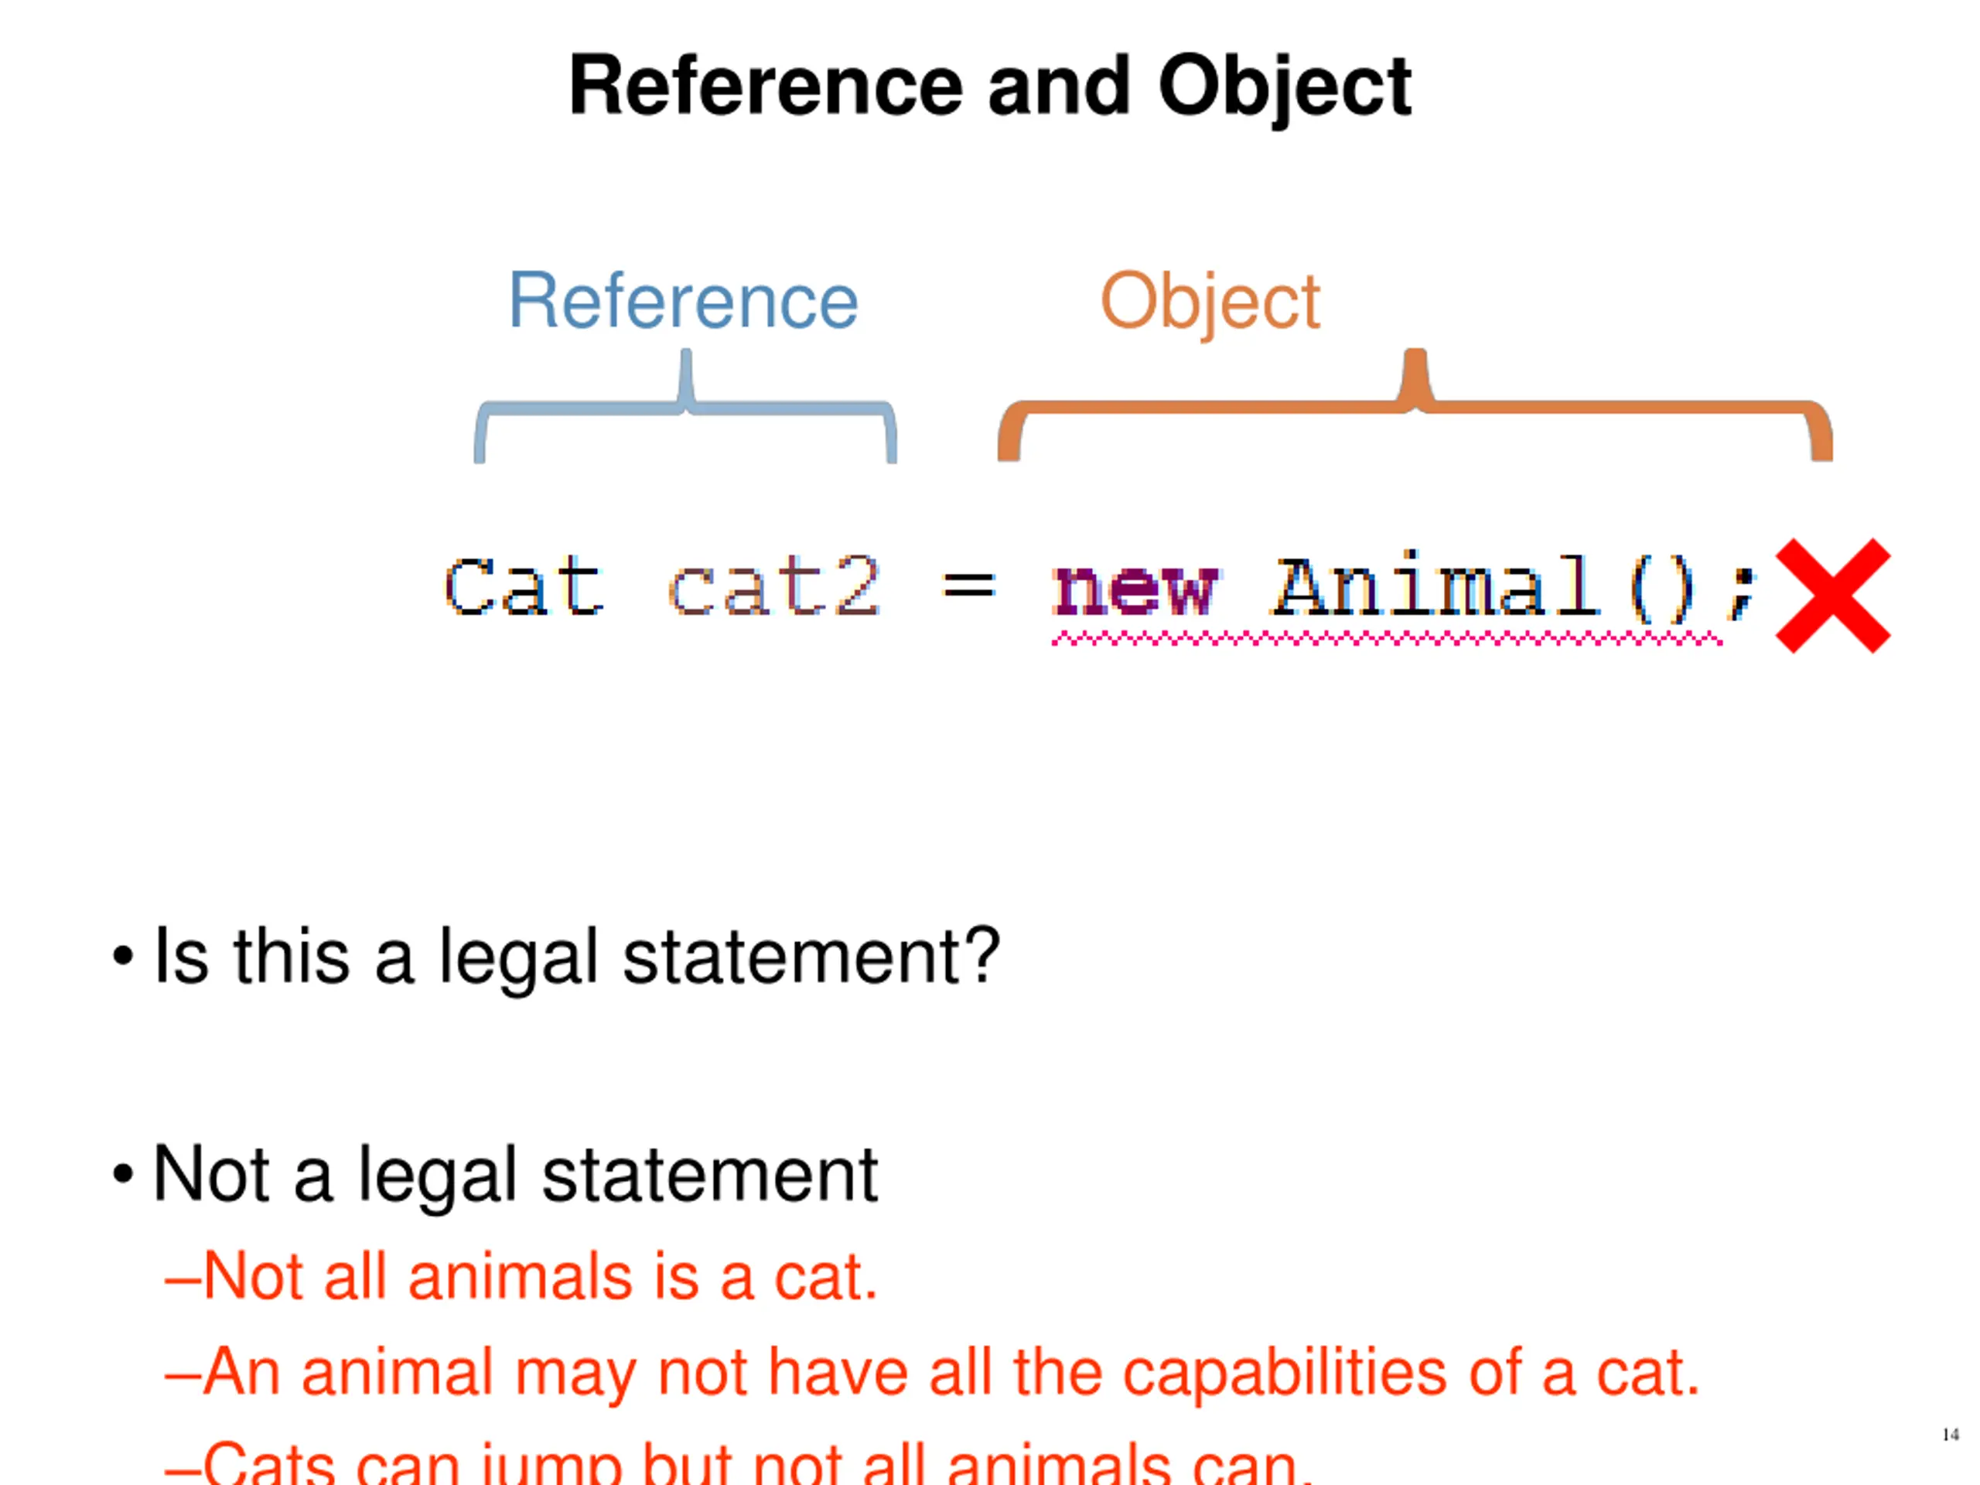Click the blue Reference bracket

point(686,405)
